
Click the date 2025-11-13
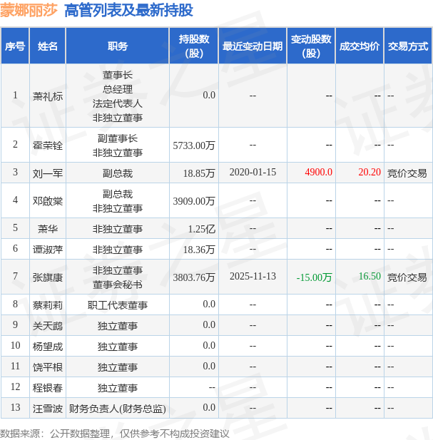253,276
